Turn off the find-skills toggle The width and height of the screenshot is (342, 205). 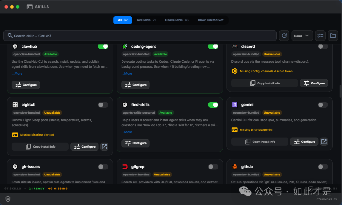tap(213, 105)
